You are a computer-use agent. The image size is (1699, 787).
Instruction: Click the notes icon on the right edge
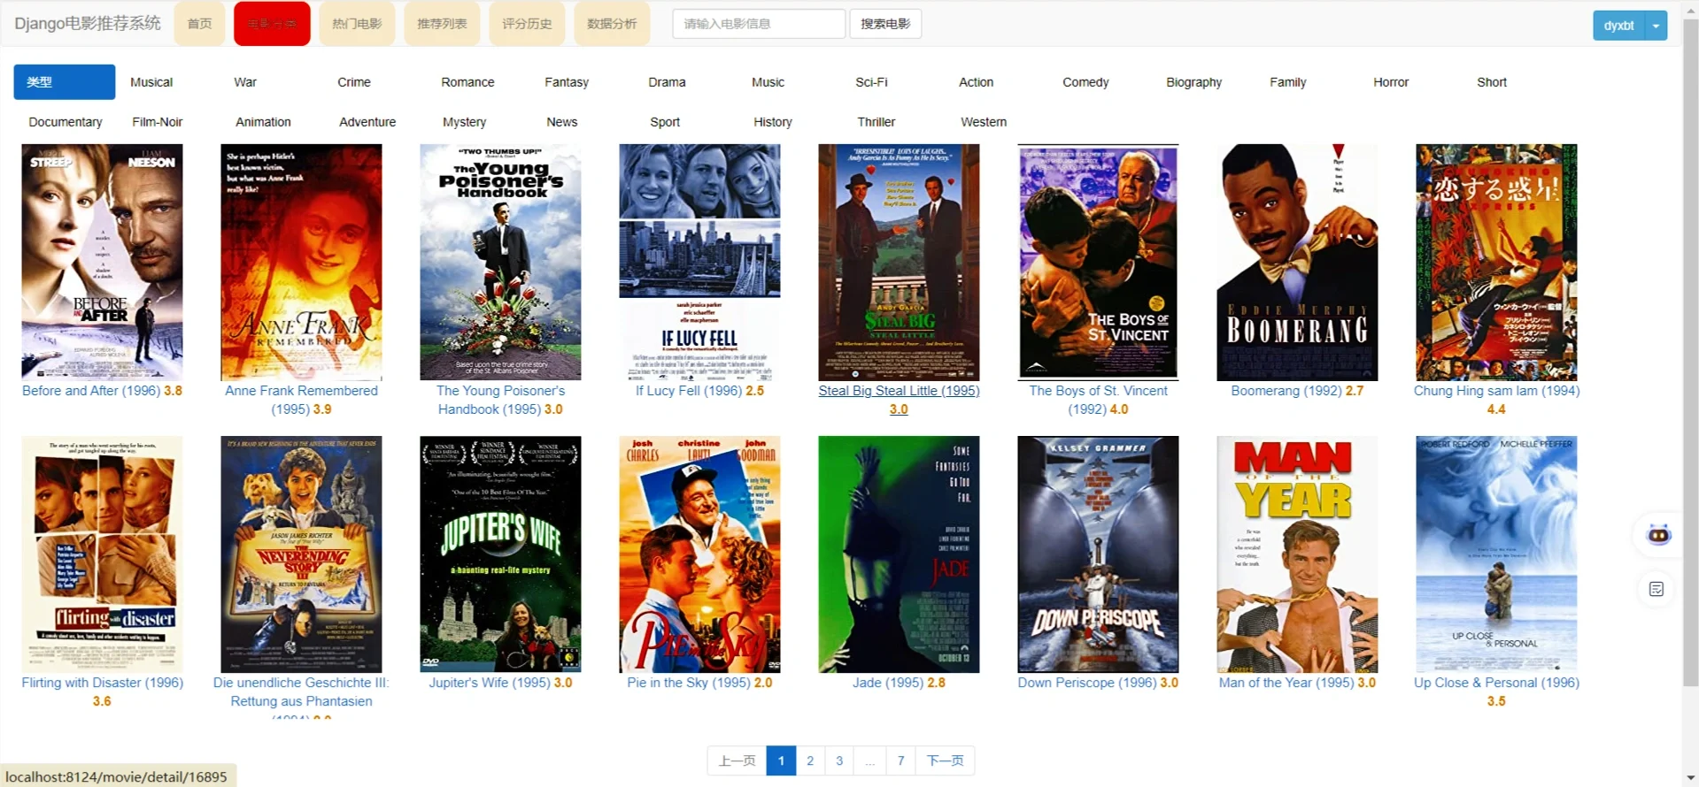pos(1657,589)
